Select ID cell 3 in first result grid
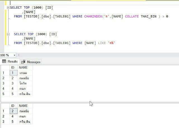 pyautogui.click(x=14, y=83)
